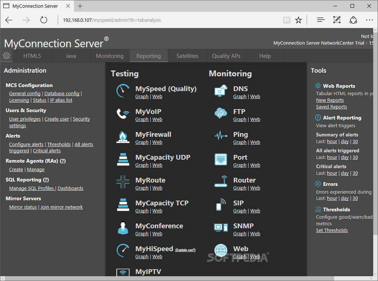The image size is (378, 281).
Task: Open the Licensing link
Action: pyautogui.click(x=19, y=100)
